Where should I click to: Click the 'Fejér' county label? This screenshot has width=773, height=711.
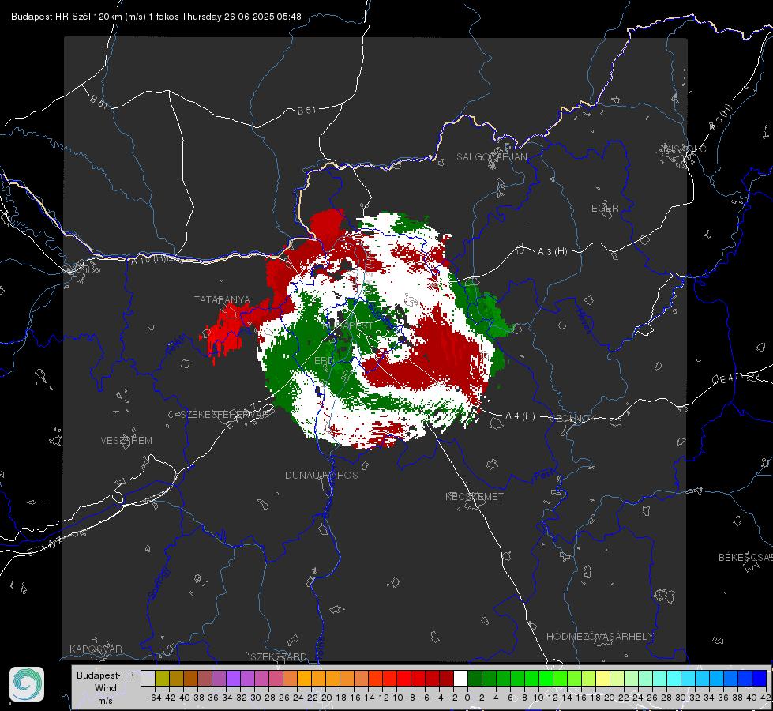(175, 345)
